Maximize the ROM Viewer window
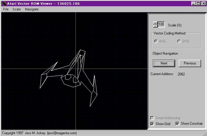The image size is (207, 136). (x=198, y=4)
